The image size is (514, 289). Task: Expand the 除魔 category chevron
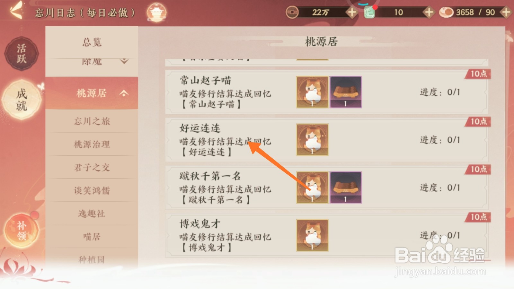tap(124, 61)
